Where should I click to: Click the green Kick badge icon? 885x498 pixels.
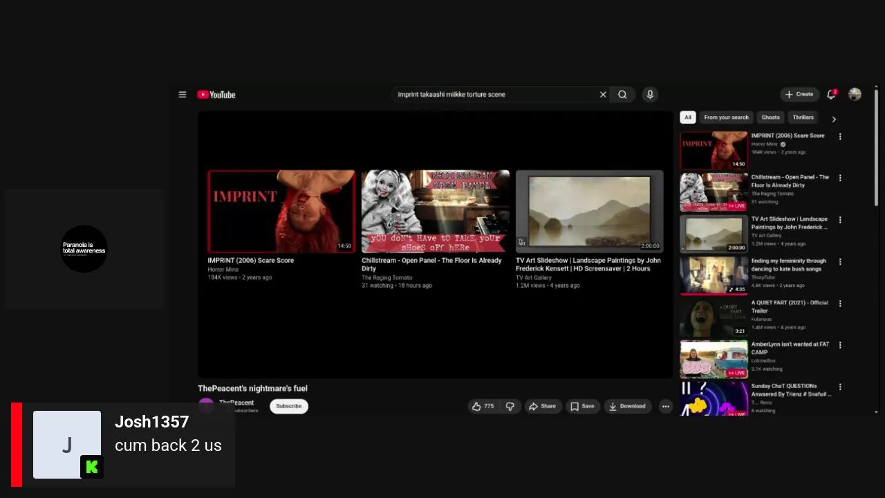coord(92,467)
